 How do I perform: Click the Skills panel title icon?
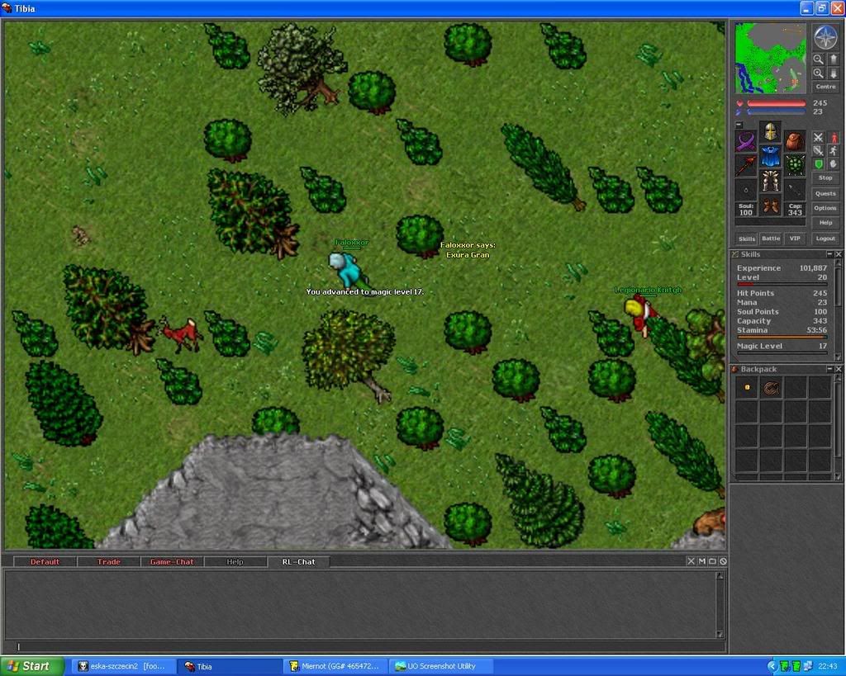(734, 254)
